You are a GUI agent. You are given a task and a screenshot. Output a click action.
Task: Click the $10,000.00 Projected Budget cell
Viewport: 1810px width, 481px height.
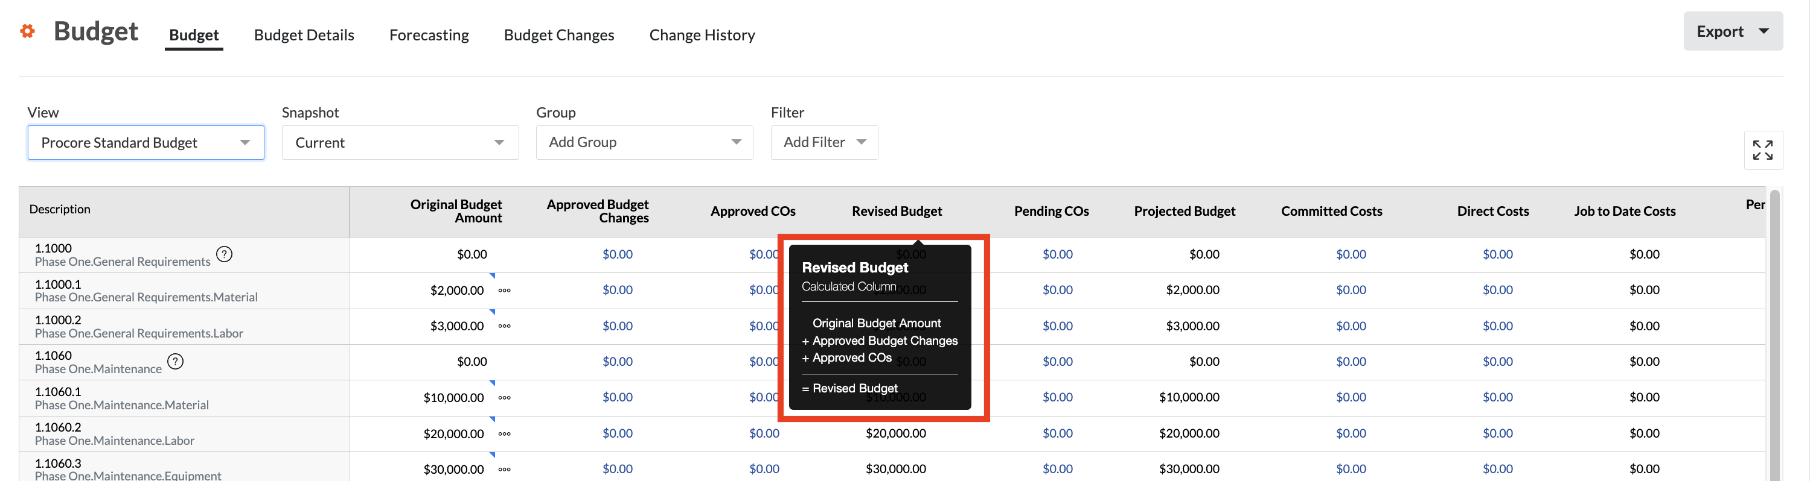(x=1189, y=398)
